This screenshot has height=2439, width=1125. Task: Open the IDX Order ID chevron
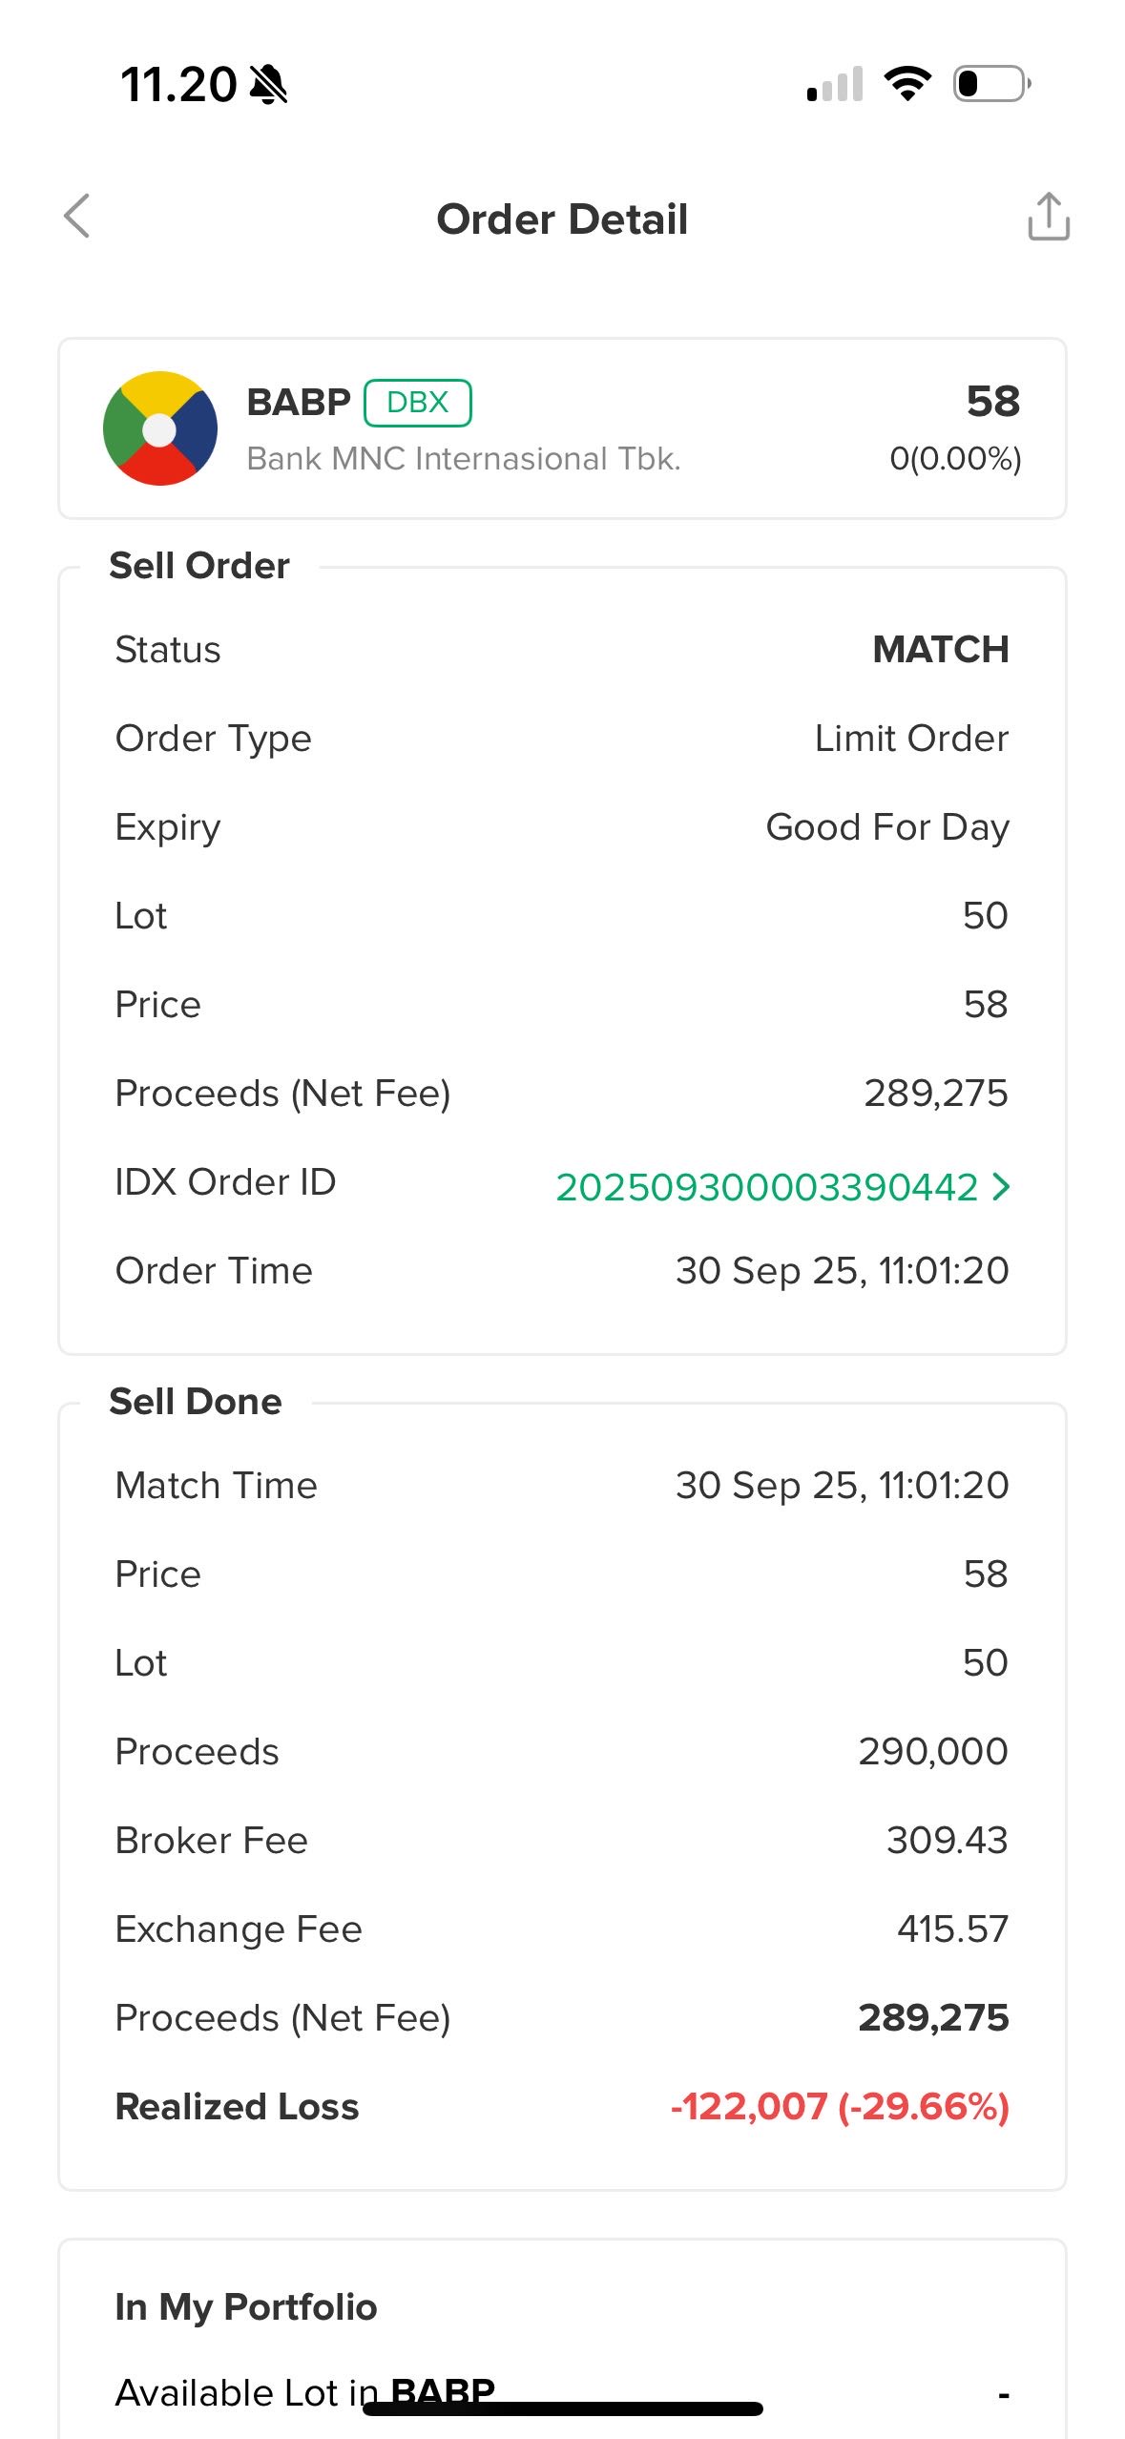(x=1001, y=1186)
